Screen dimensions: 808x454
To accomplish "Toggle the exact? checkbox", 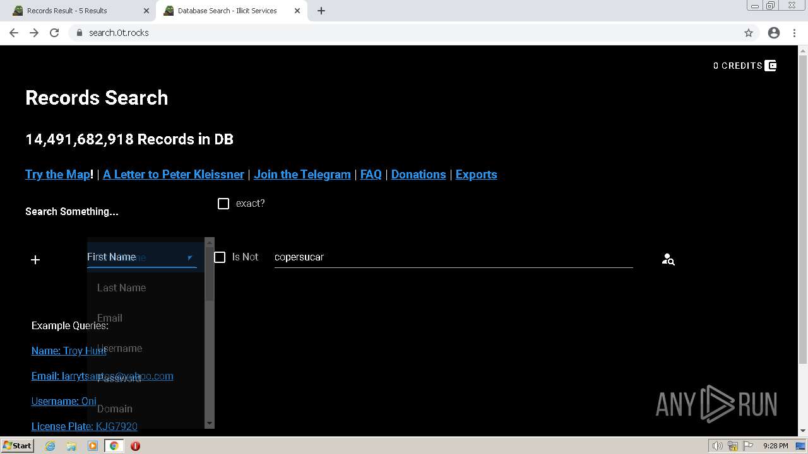I will pos(223,204).
